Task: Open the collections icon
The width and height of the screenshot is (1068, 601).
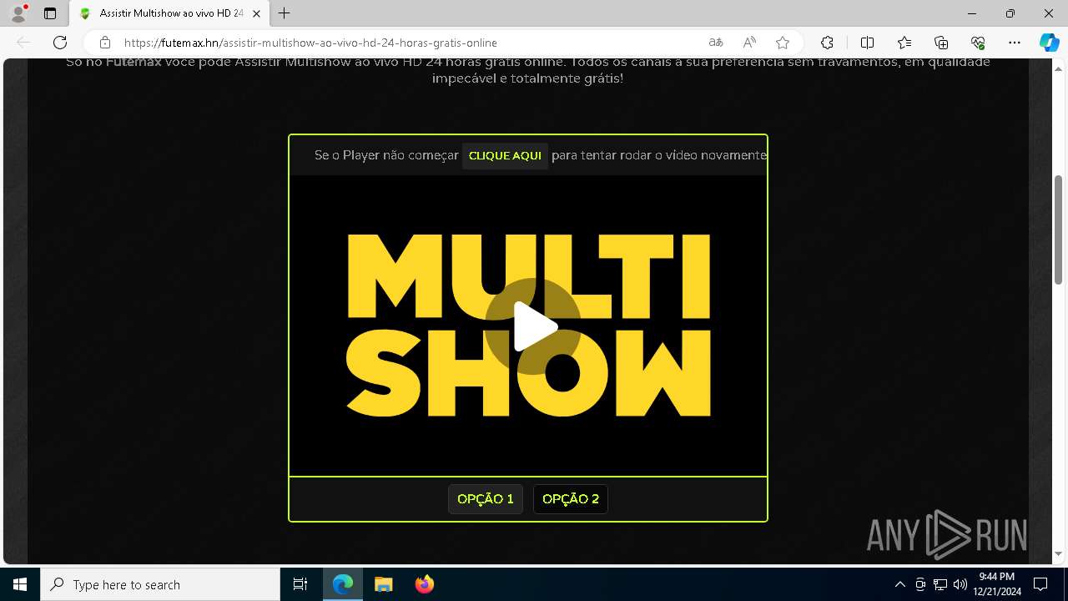Action: [941, 43]
